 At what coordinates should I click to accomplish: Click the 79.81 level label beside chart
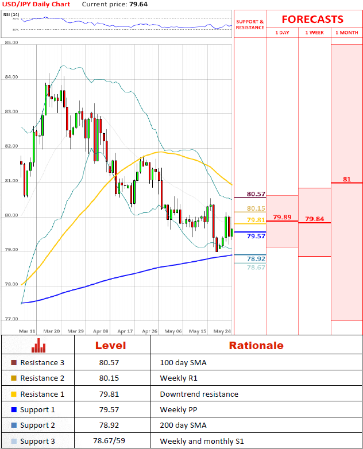[x=256, y=220]
